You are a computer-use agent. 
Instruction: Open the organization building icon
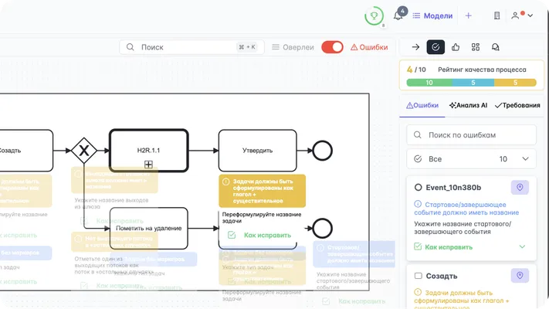497,15
